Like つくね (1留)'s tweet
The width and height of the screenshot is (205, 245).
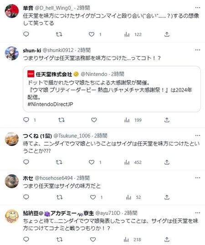tap(92, 162)
